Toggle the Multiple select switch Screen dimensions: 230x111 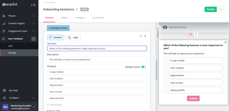tap(143, 67)
